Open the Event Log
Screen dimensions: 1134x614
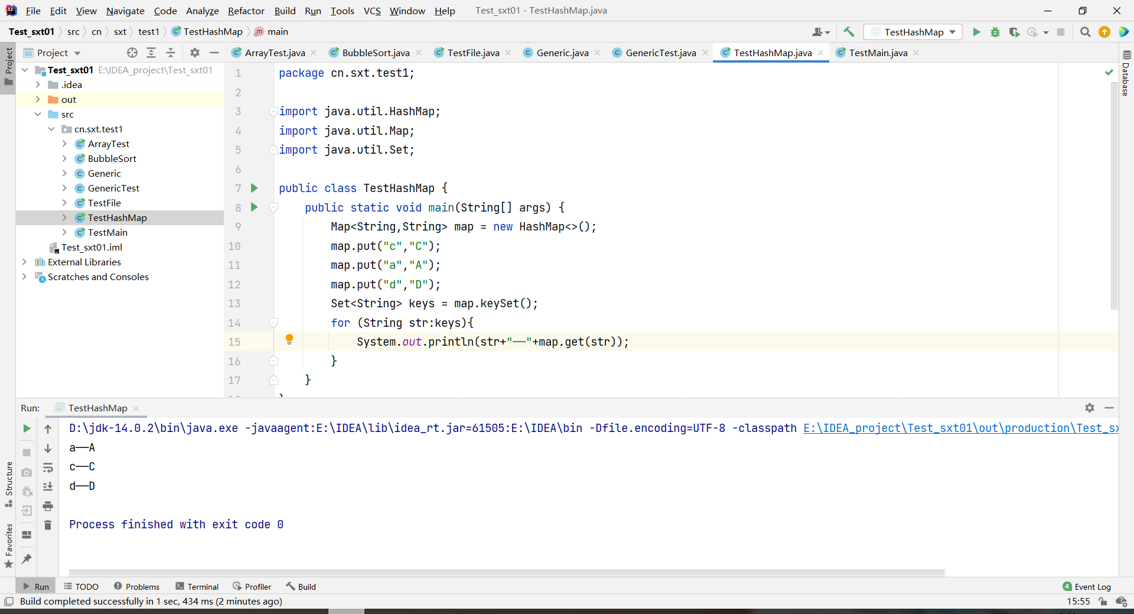coord(1087,586)
